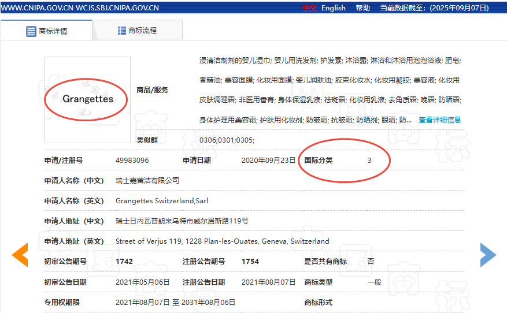Select the international class value 3

pyautogui.click(x=369, y=160)
